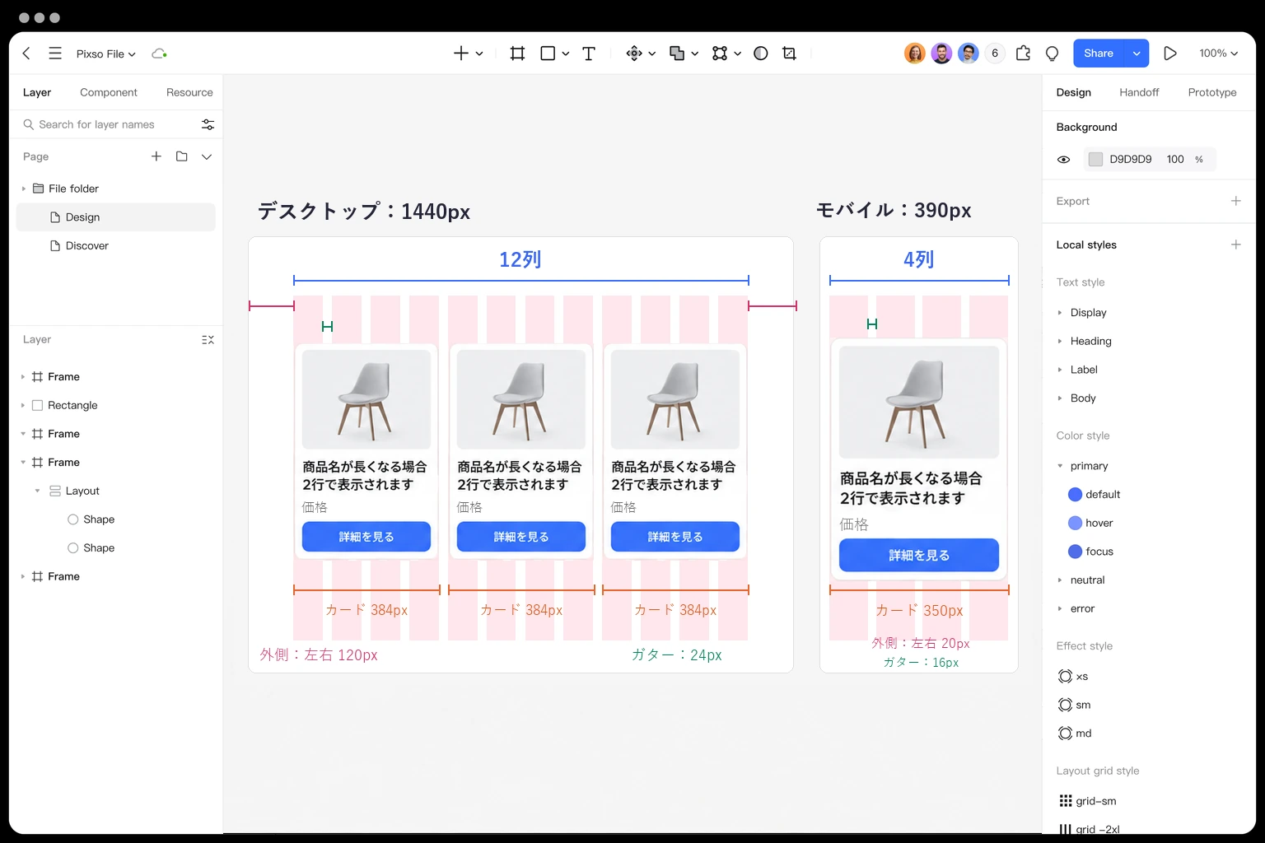Click the mask circle tool icon
Viewport: 1265px width, 843px height.
click(x=761, y=54)
